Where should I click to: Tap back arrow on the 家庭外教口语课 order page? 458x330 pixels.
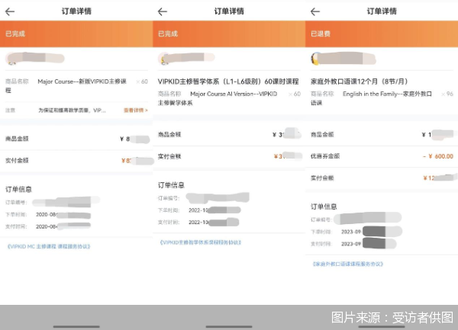coord(315,11)
